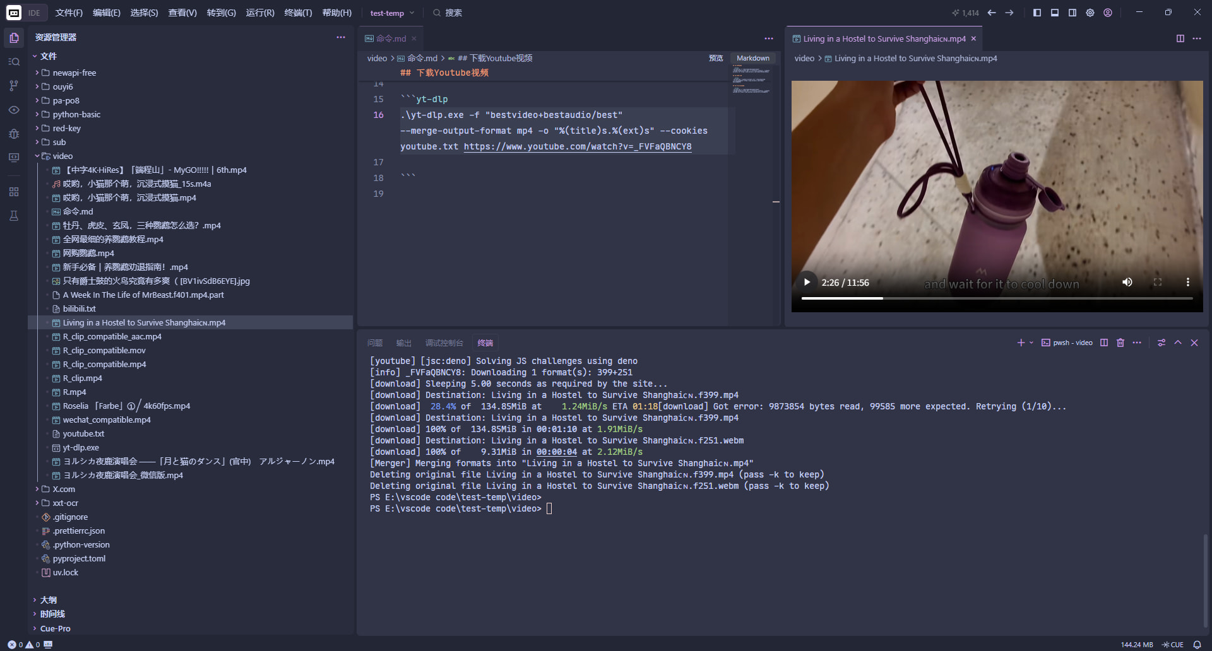Kill the terminal with trash icon
Viewport: 1212px width, 651px height.
(1120, 343)
